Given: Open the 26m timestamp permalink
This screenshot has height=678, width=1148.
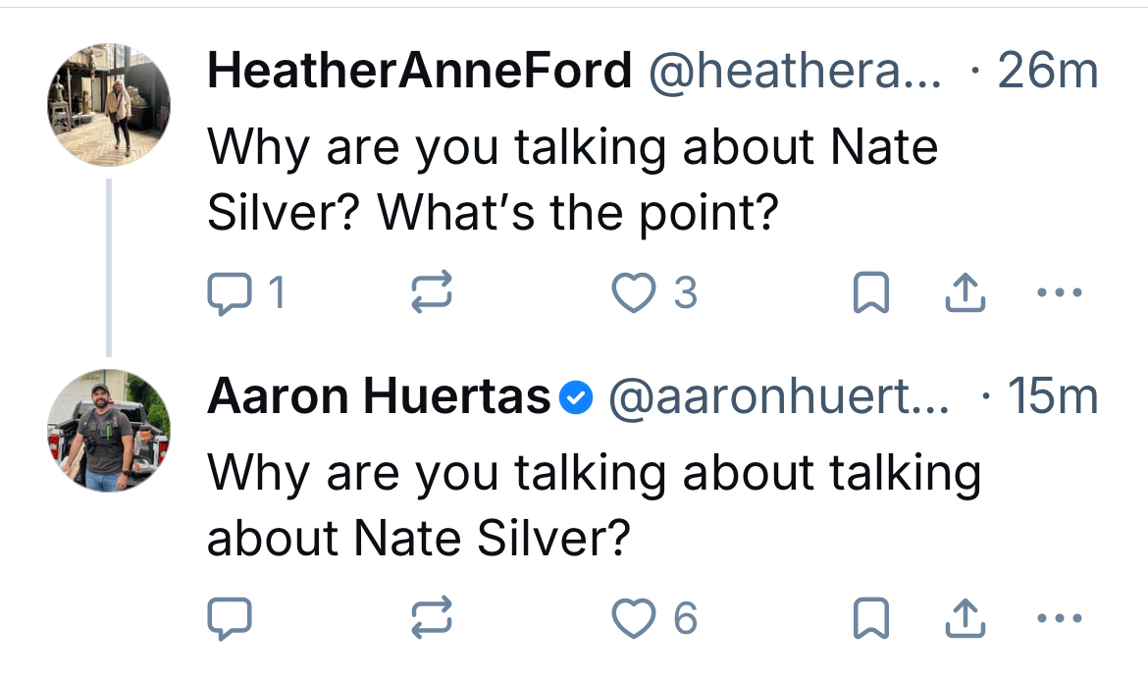Looking at the screenshot, I should click(1047, 71).
